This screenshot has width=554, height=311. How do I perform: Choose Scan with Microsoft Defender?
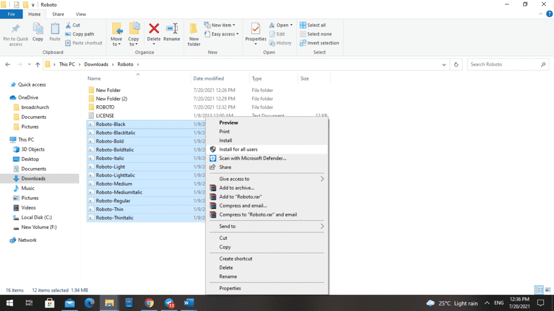(267, 158)
